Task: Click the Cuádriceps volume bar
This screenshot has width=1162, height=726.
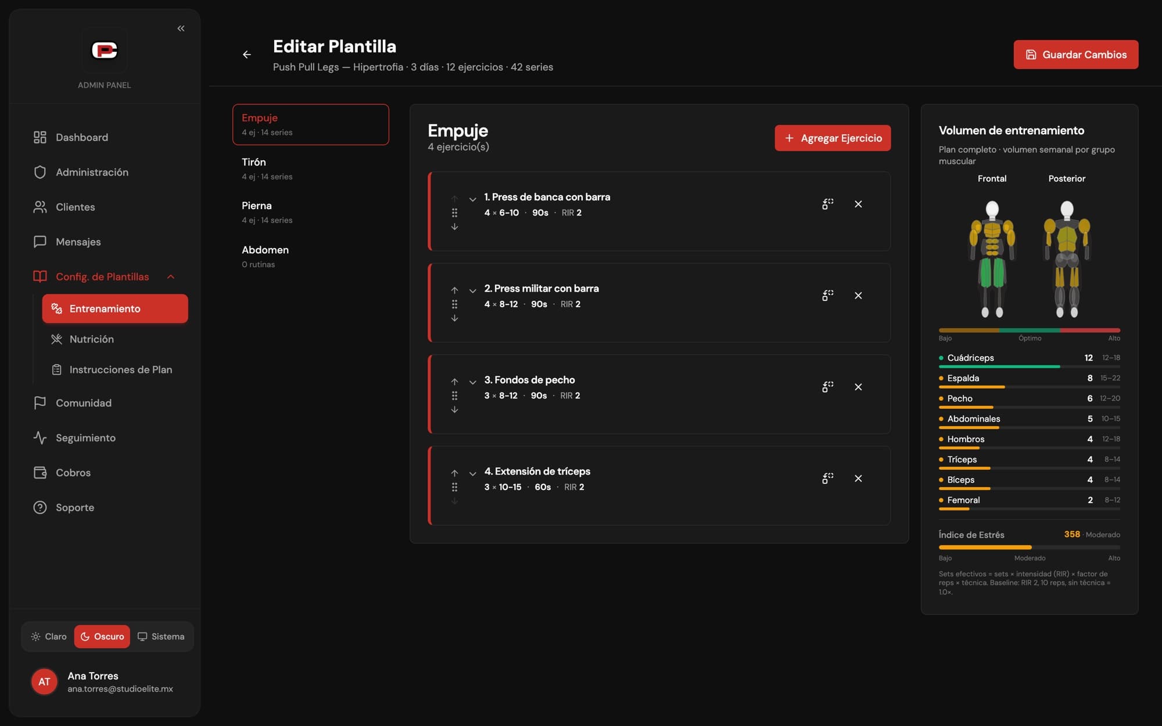Action: click(1030, 366)
